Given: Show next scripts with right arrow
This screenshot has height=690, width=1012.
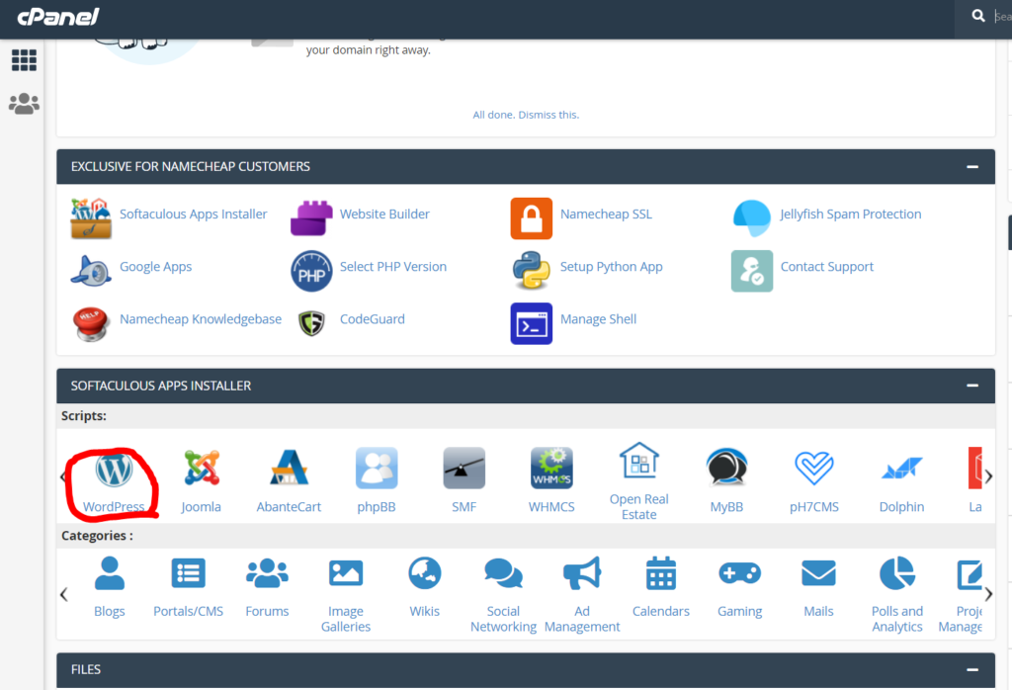Looking at the screenshot, I should (x=988, y=476).
